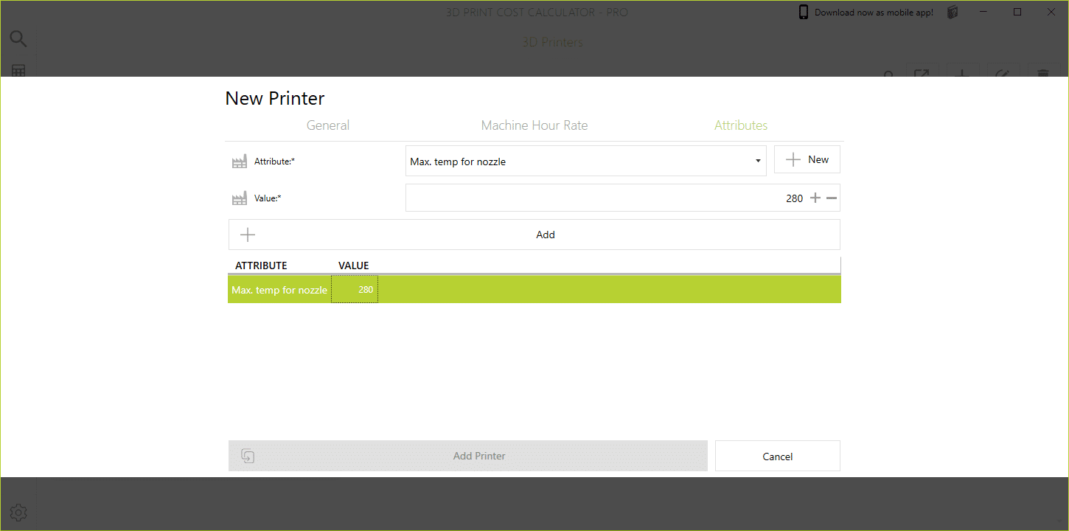
Task: Create a new attribute with the New button
Action: [807, 159]
